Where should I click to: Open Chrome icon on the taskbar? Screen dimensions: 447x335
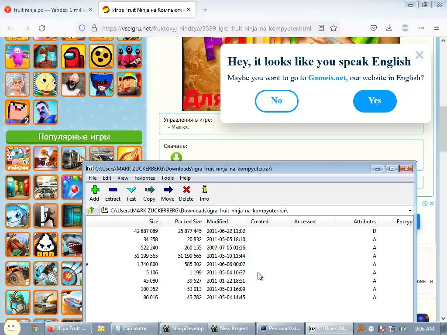[34, 328]
